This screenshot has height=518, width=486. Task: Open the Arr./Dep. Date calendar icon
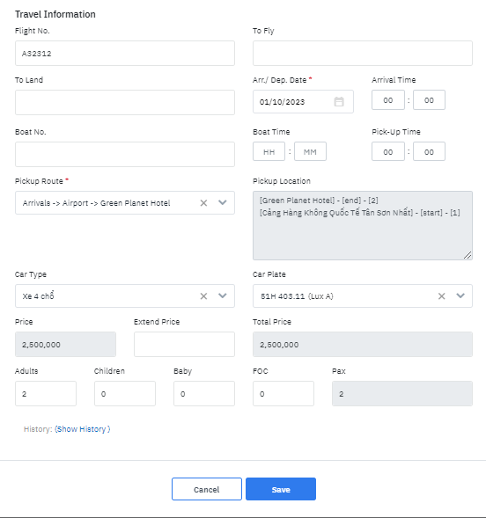tap(339, 101)
